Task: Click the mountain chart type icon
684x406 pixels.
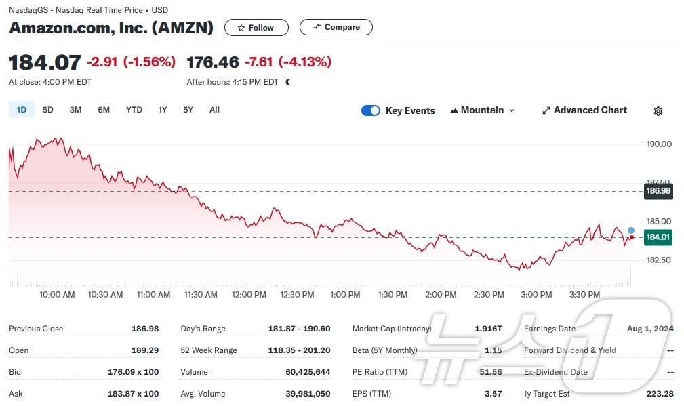Action: 454,110
